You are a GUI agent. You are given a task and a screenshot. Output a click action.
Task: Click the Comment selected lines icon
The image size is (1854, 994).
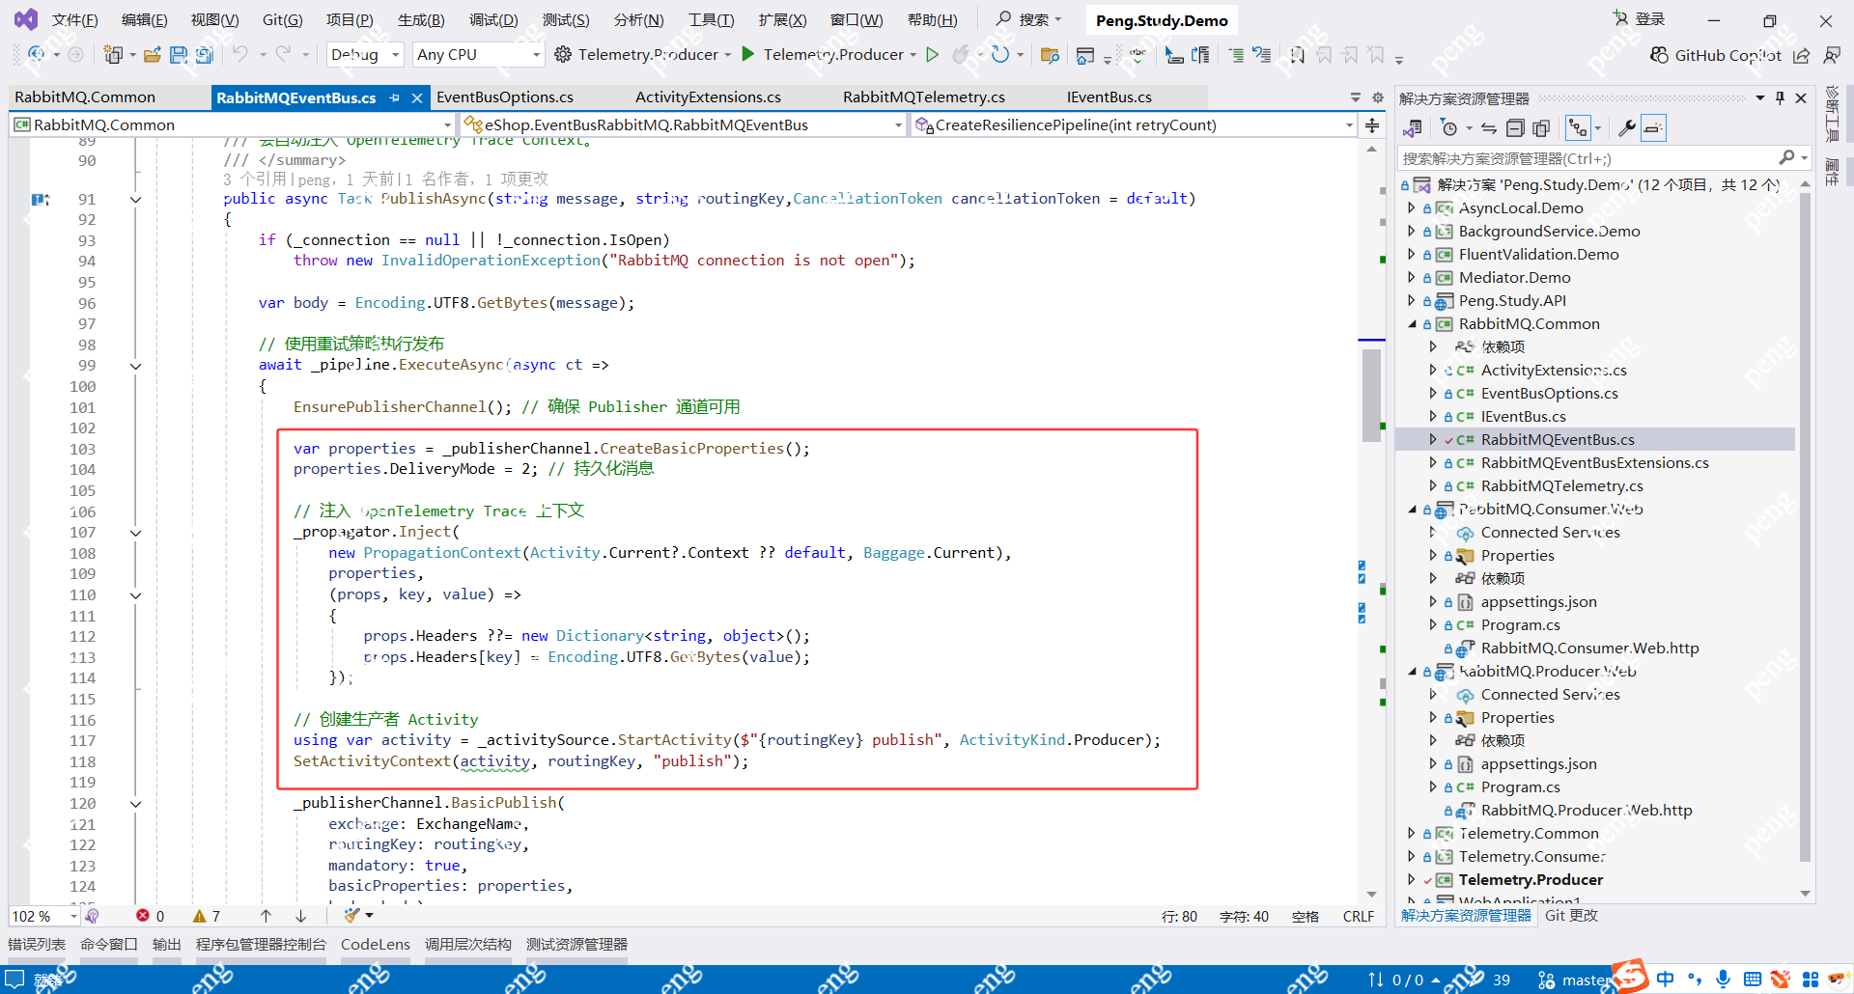pyautogui.click(x=1236, y=55)
